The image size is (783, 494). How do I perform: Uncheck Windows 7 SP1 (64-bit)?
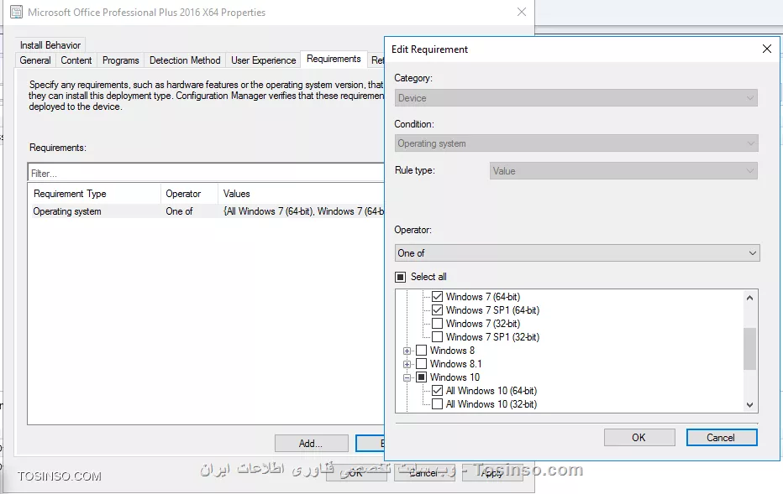(x=437, y=310)
